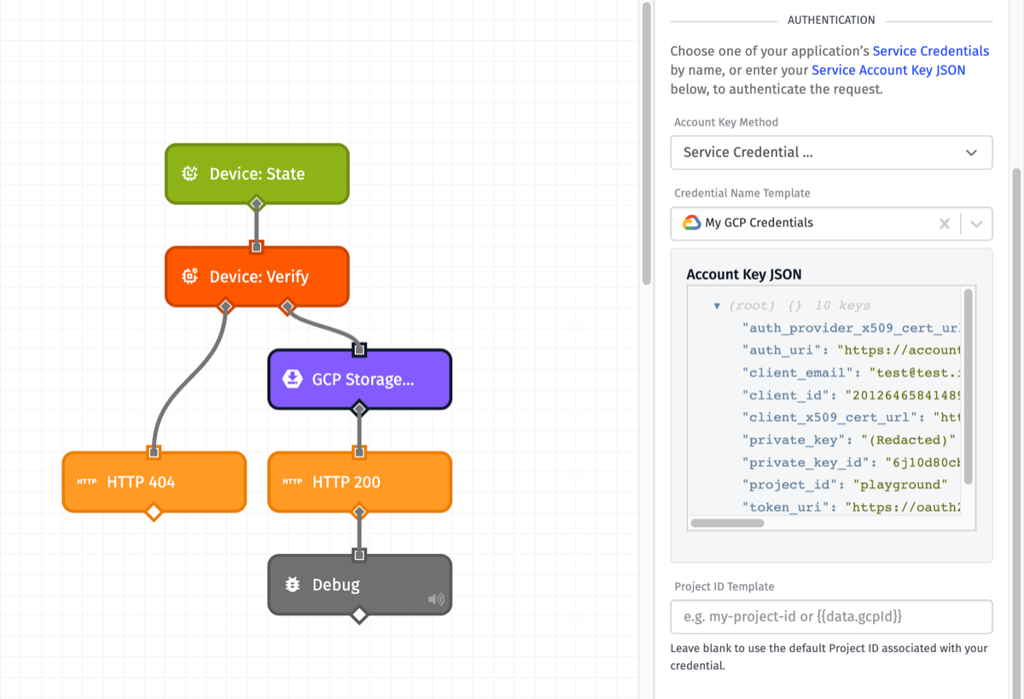1024x699 pixels.
Task: Click GCP Storage input connector square
Action: tap(359, 349)
